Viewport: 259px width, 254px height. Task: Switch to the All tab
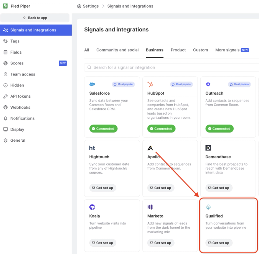[87, 50]
